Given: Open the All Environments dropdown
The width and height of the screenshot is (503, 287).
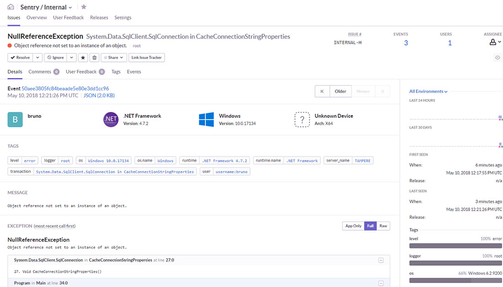Looking at the screenshot, I should [428, 91].
